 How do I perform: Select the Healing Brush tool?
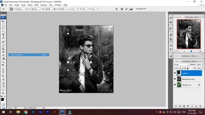[3, 42]
